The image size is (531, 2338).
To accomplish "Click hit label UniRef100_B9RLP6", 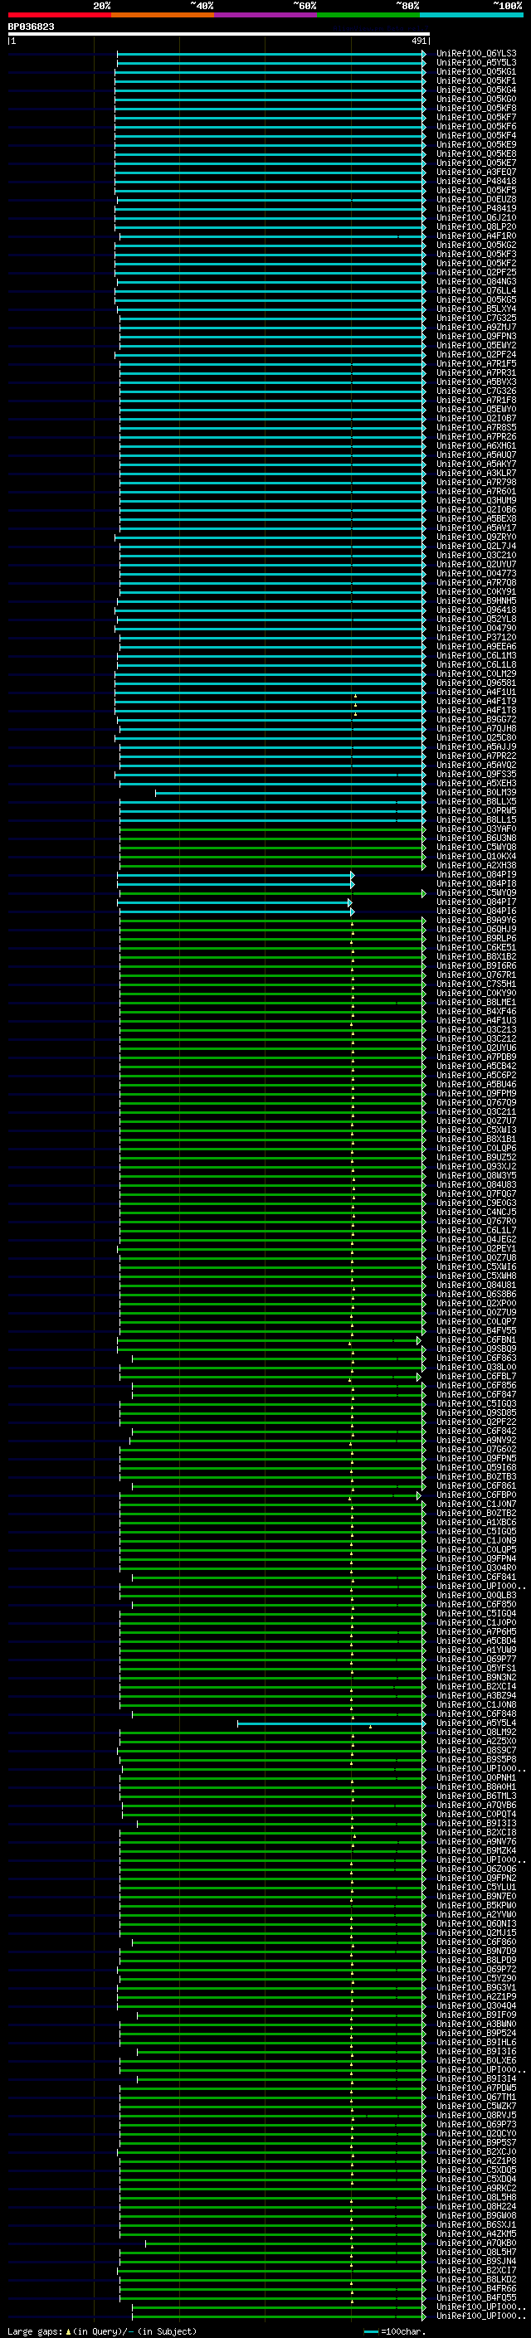I will point(476,937).
